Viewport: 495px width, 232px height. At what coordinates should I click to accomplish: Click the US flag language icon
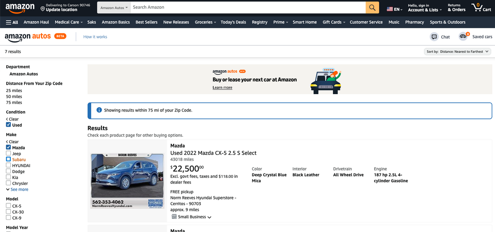pyautogui.click(x=390, y=9)
